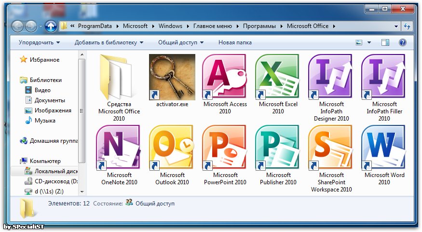This screenshot has width=422, height=232.
Task: Click ProgramData in the address path
Action: [x=95, y=26]
